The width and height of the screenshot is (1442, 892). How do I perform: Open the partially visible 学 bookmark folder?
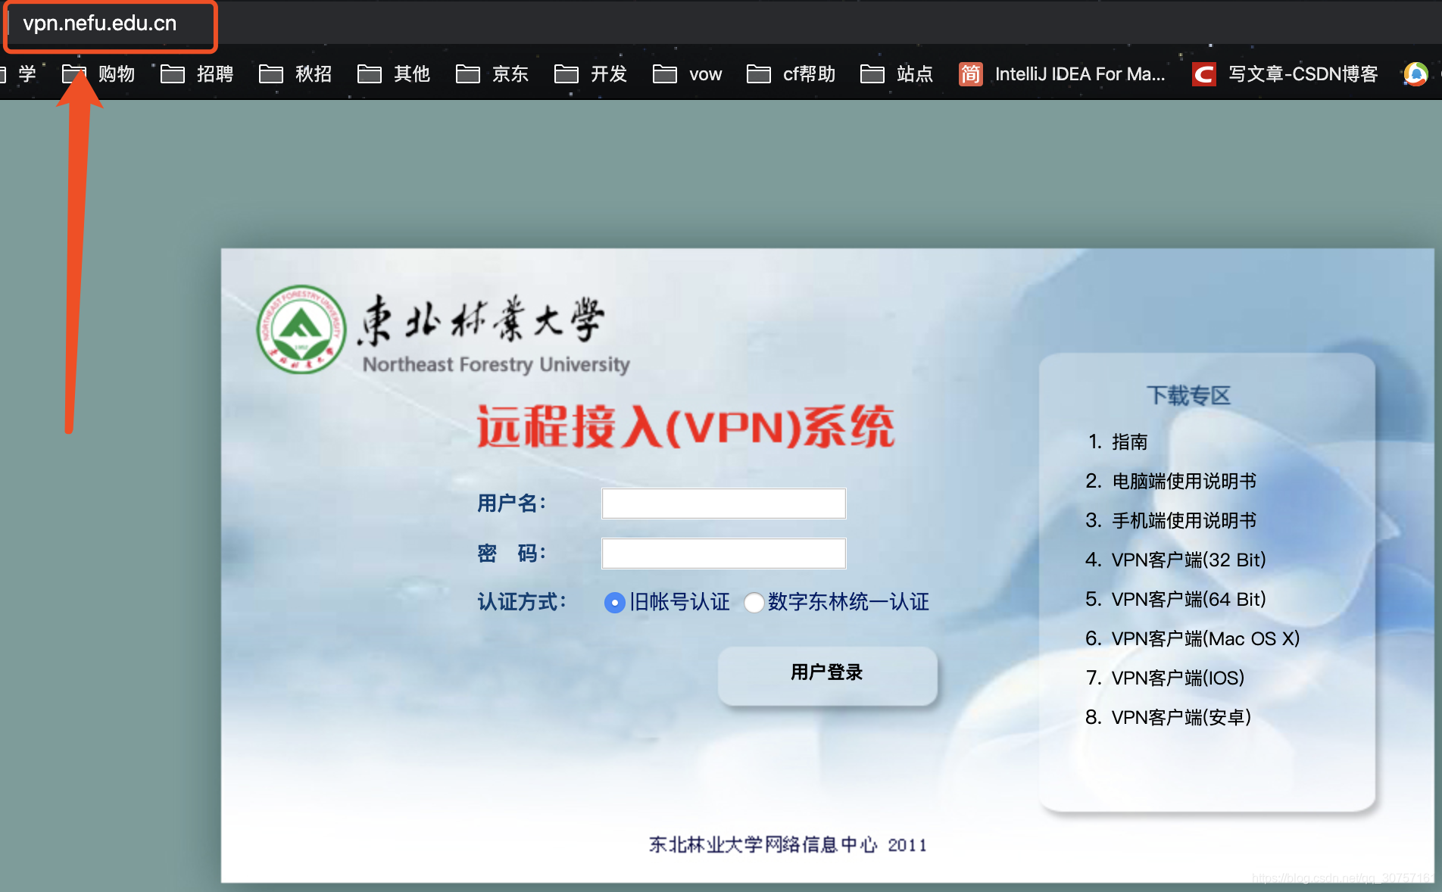tap(18, 74)
